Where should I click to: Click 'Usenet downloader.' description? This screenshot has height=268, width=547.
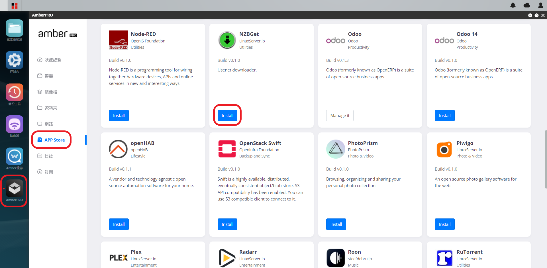(x=237, y=70)
